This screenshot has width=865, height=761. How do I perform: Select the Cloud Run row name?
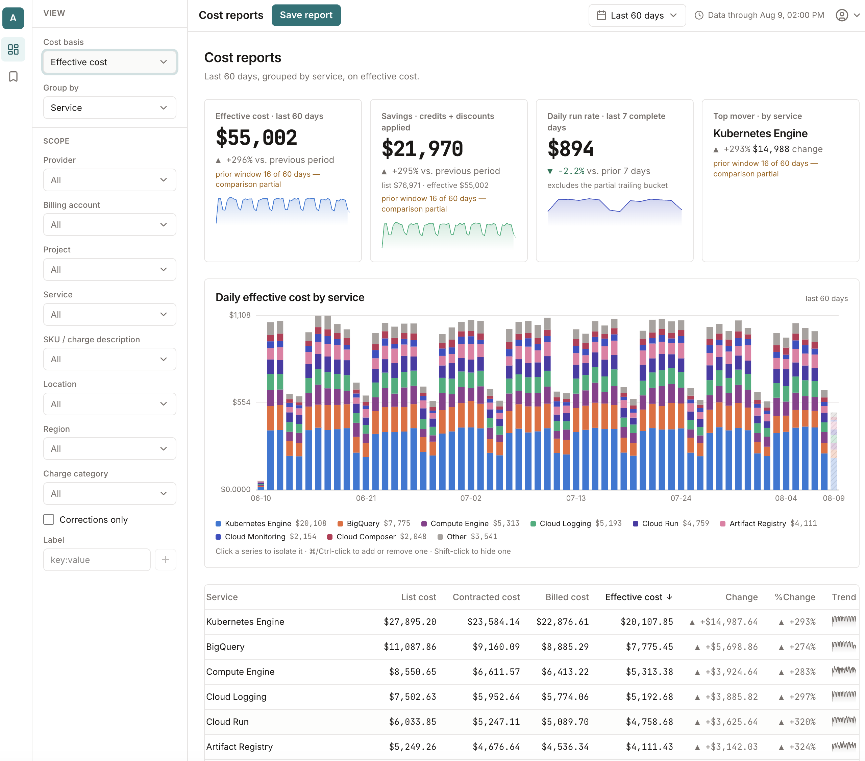pyautogui.click(x=227, y=721)
